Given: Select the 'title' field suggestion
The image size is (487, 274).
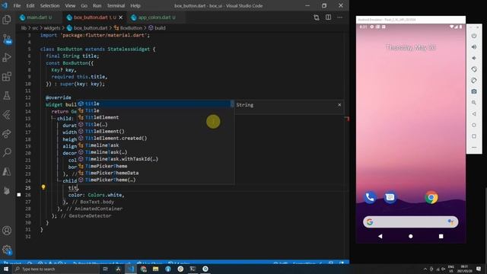Looking at the screenshot, I should pyautogui.click(x=154, y=104).
